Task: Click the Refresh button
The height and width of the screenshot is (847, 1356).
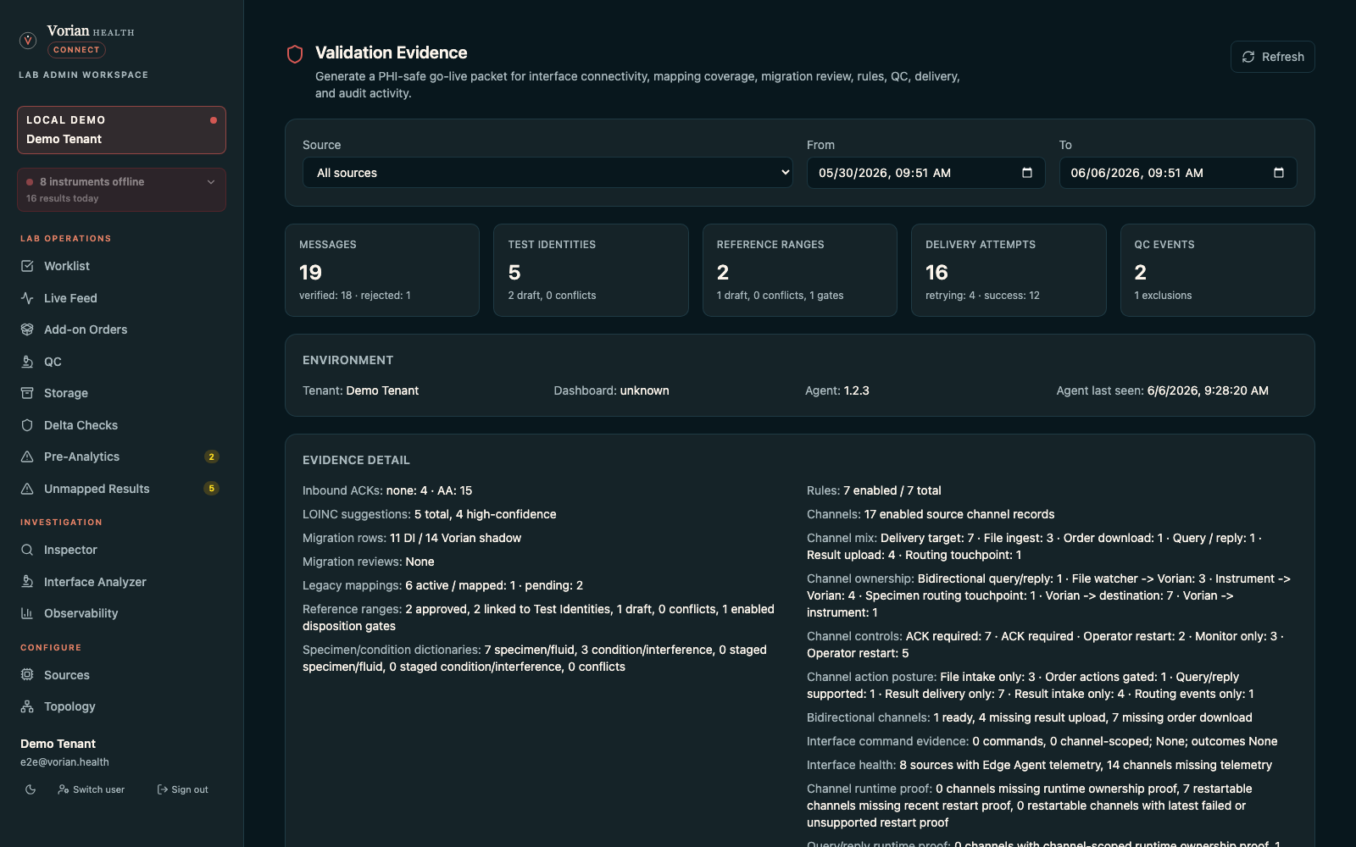Action: 1272,57
